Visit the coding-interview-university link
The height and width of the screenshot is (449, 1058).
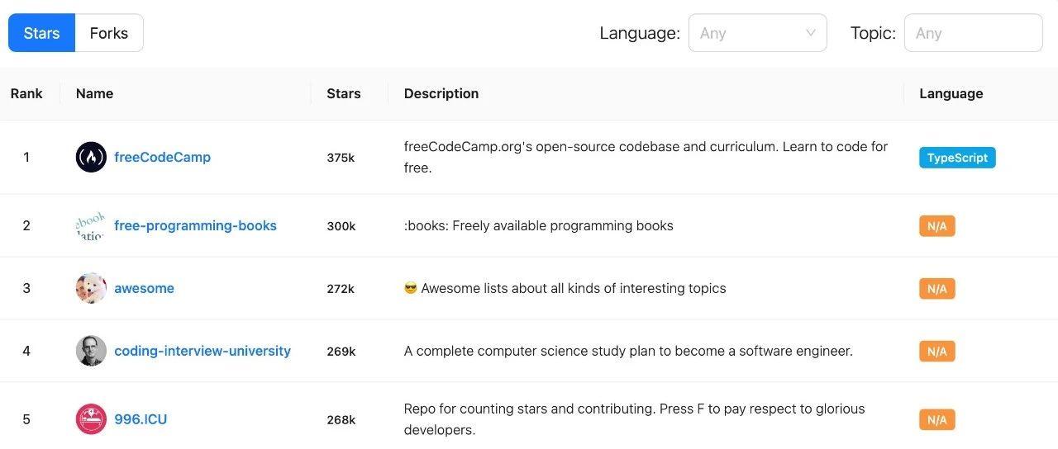tap(203, 351)
